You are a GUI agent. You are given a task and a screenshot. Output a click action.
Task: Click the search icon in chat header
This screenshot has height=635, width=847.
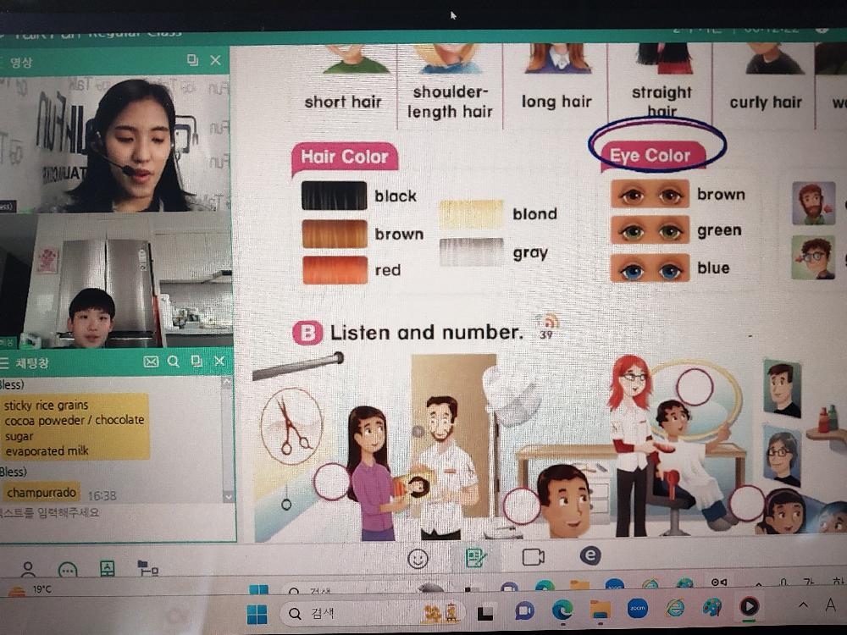(x=174, y=362)
